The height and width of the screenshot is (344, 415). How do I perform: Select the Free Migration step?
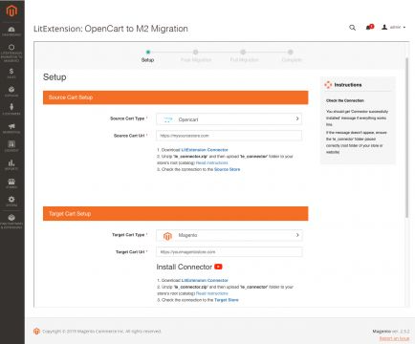point(196,55)
